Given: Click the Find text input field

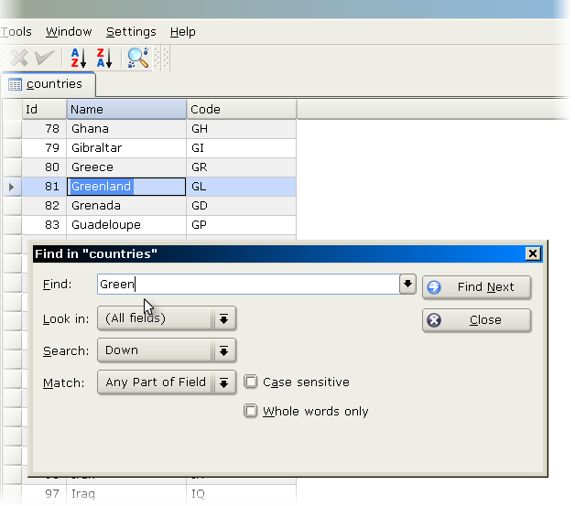Looking at the screenshot, I should point(247,285).
